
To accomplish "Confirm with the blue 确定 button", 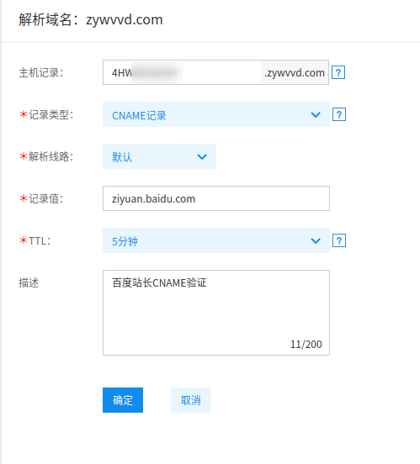I will (x=123, y=400).
